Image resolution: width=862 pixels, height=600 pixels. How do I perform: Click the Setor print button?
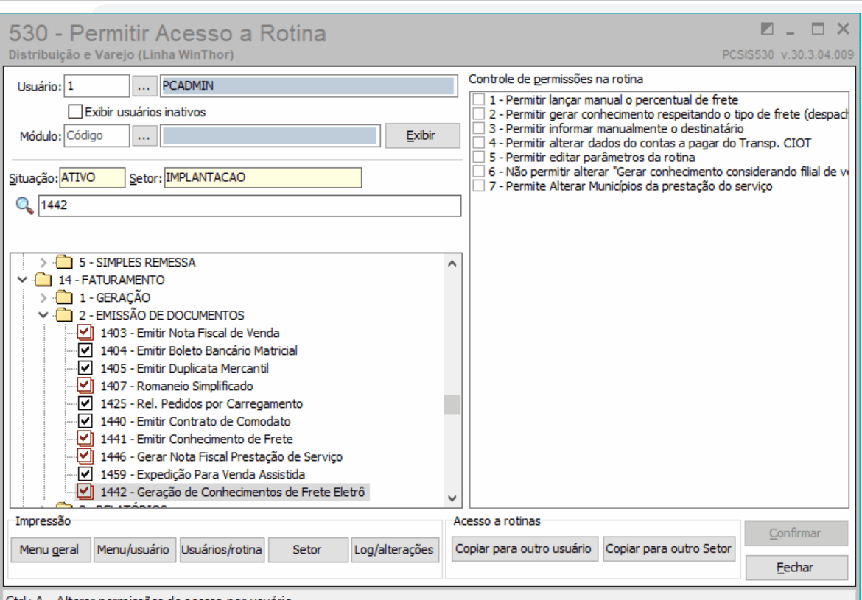[x=308, y=549]
